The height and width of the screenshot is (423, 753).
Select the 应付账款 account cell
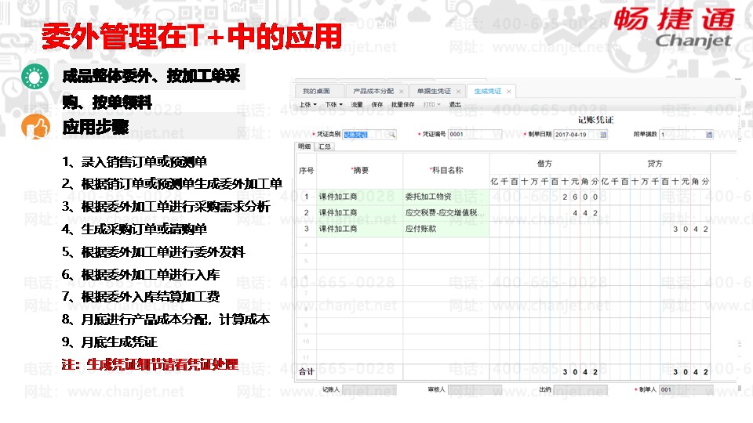[446, 229]
